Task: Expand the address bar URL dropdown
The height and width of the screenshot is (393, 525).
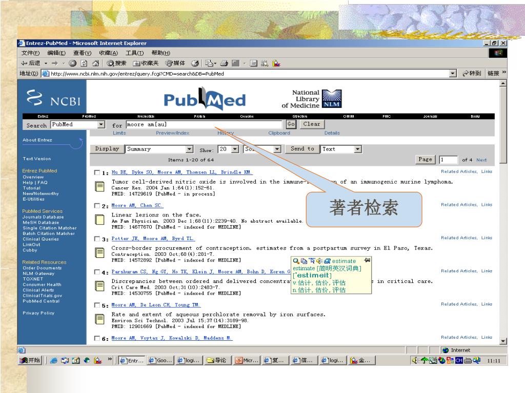Action: click(453, 73)
